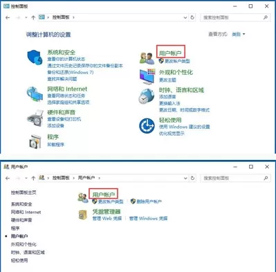Refresh the 控制面板 window address bar
The width and height of the screenshot is (276, 272).
tap(192, 17)
